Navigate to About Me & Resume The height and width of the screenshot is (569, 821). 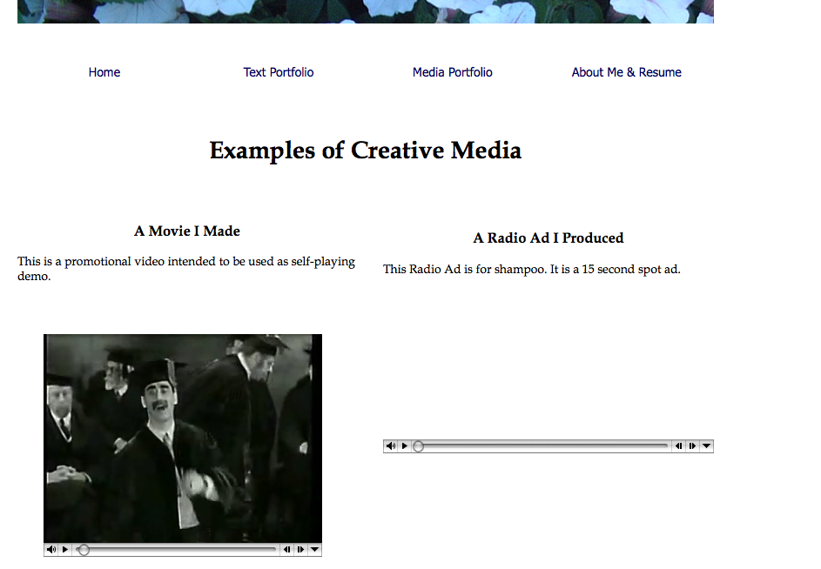tap(627, 72)
